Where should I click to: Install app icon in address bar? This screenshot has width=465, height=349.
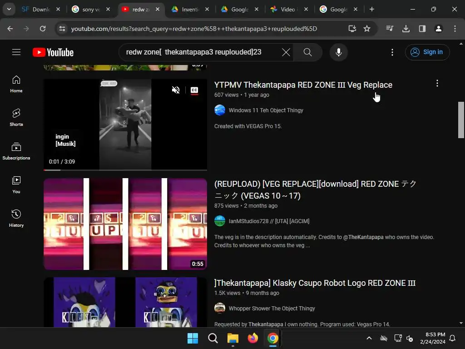pos(352,29)
